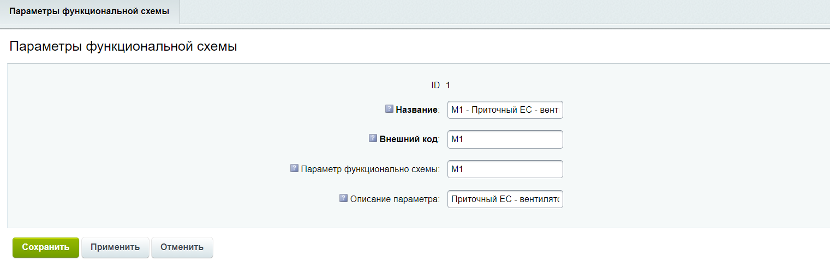830x268 pixels.
Task: Click the bold Название label
Action: pos(417,109)
